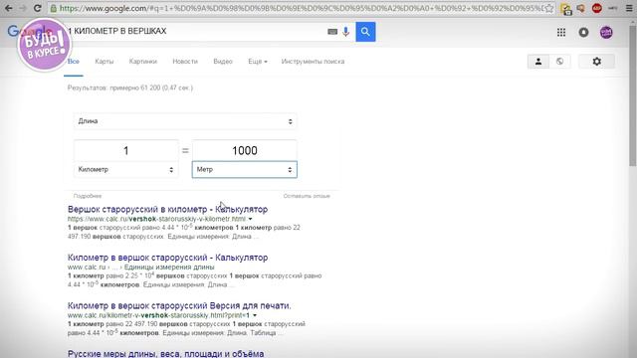Switch to the Новости tab
637x358 pixels.
point(185,62)
